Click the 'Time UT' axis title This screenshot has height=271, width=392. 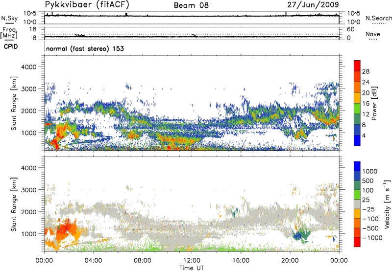click(x=192, y=268)
